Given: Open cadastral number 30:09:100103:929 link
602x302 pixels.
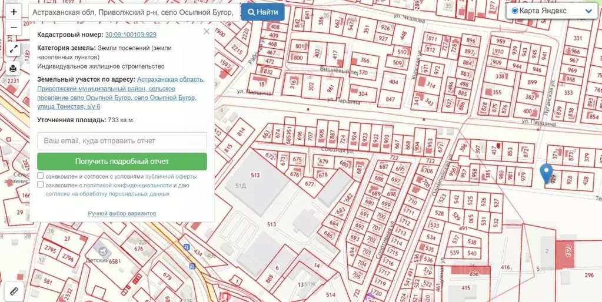Looking at the screenshot, I should click(131, 35).
